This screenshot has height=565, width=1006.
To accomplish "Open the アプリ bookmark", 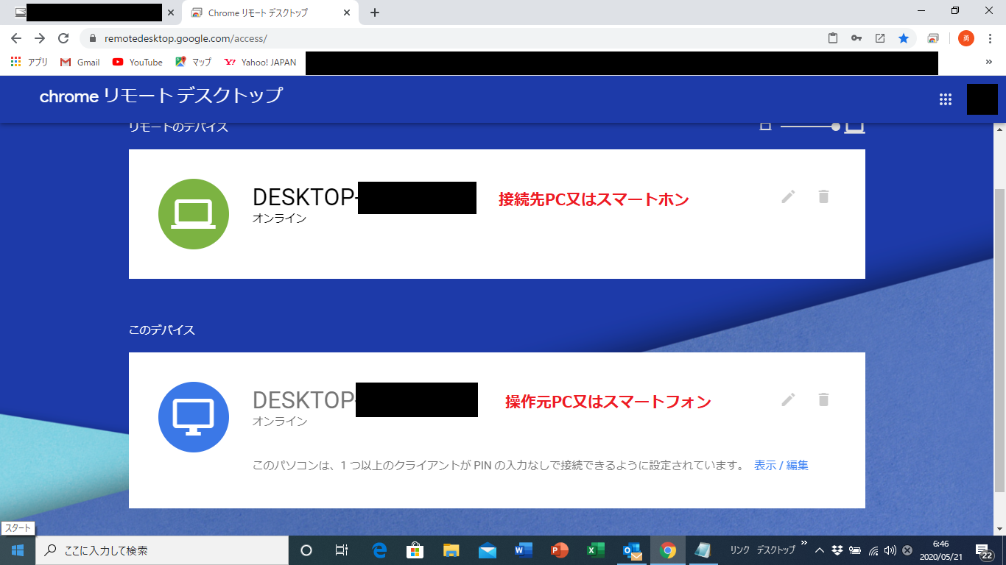I will (29, 63).
